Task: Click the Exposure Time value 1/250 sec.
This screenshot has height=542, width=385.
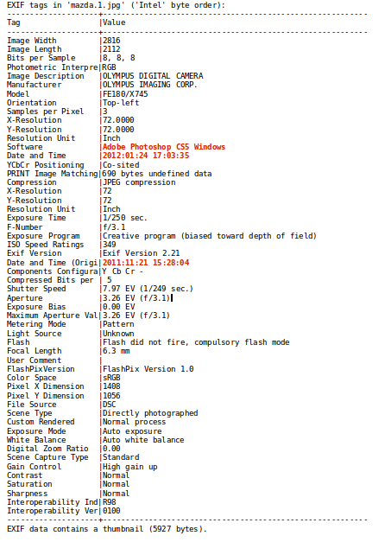Action: [x=124, y=218]
